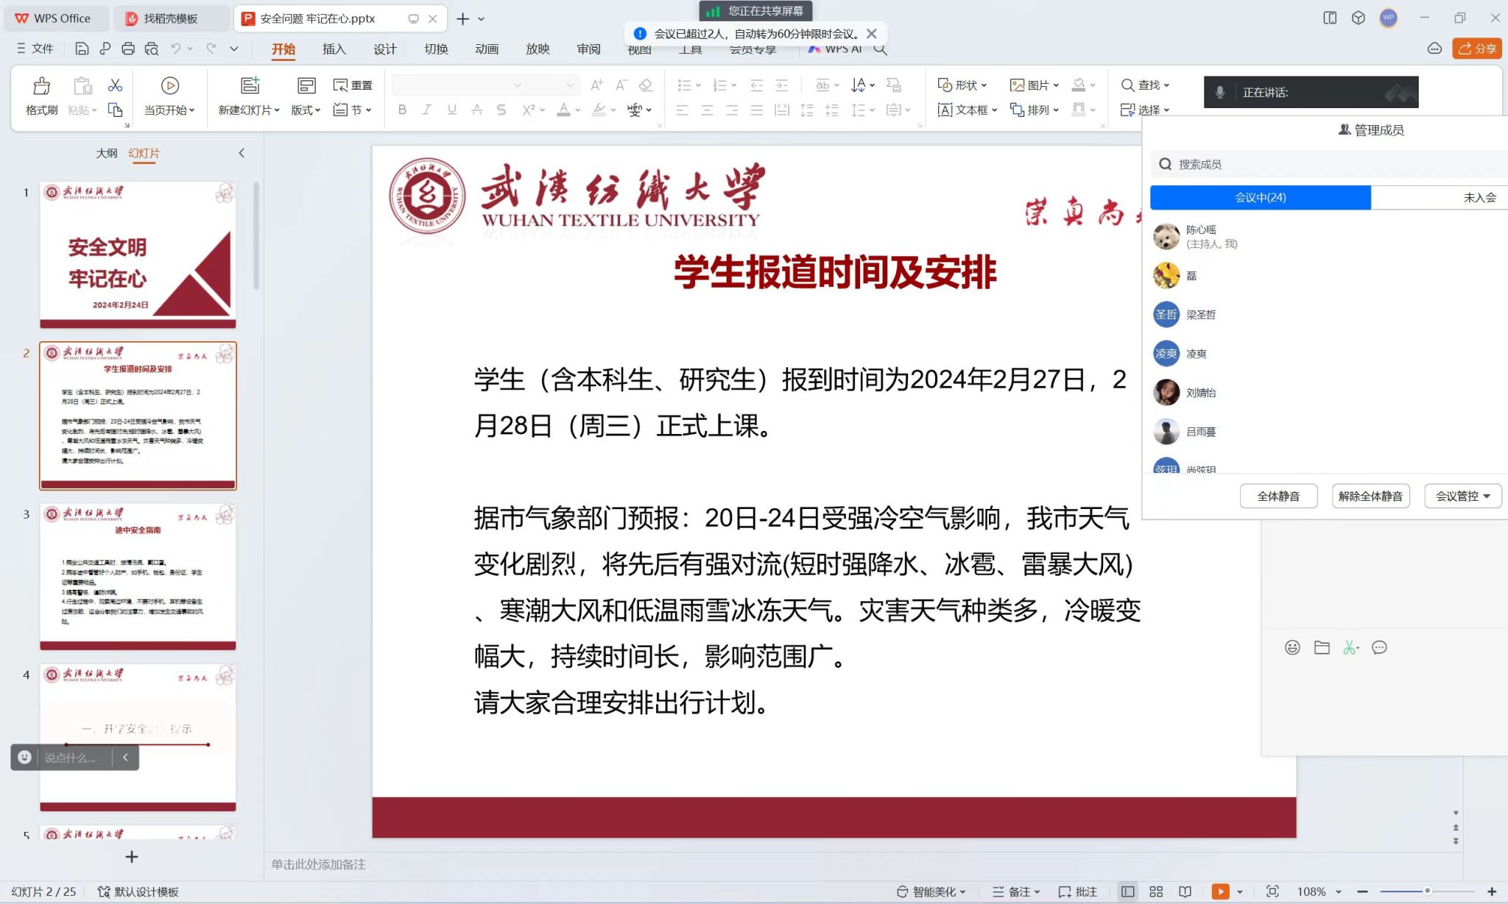Expand the 会议管控 dropdown
The height and width of the screenshot is (904, 1508).
coord(1462,496)
